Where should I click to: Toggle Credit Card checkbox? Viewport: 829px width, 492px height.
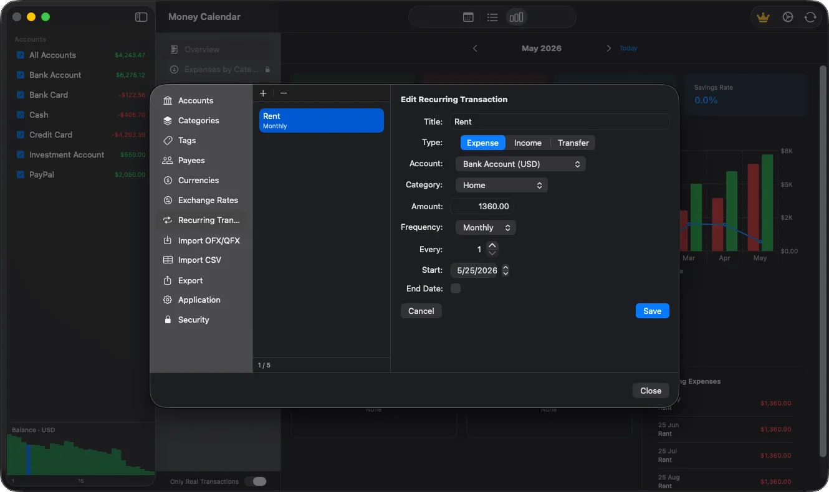pos(21,135)
